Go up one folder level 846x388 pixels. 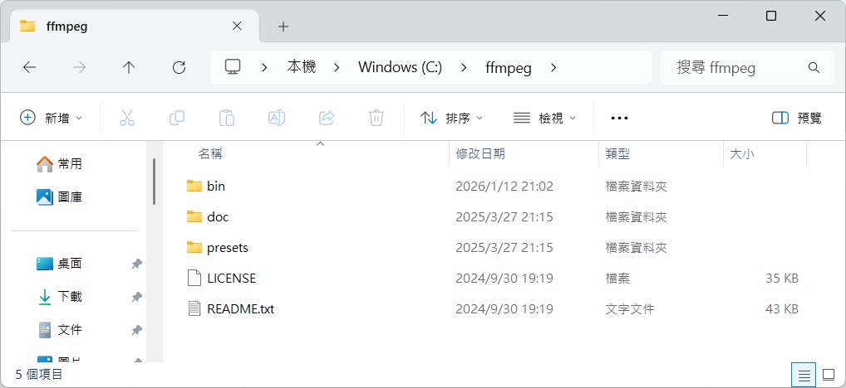pos(129,68)
